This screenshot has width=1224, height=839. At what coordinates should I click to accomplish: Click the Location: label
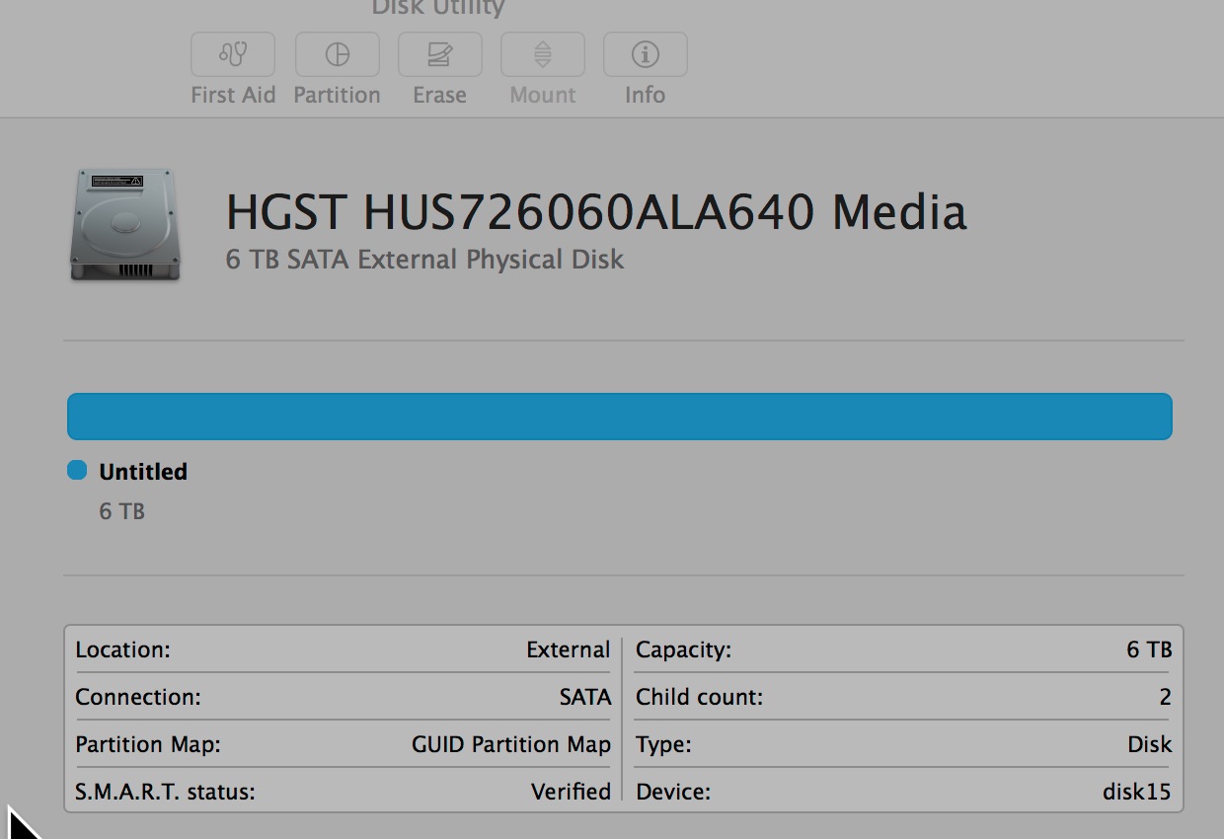(x=122, y=649)
